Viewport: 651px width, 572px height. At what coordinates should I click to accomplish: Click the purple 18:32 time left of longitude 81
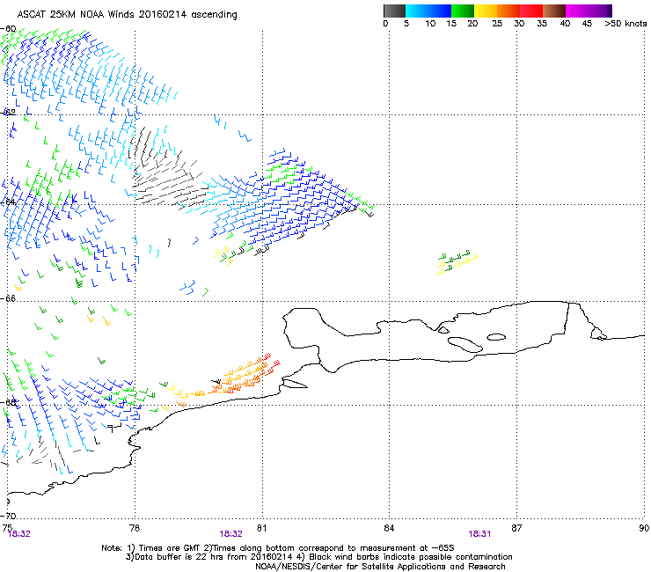(x=230, y=534)
